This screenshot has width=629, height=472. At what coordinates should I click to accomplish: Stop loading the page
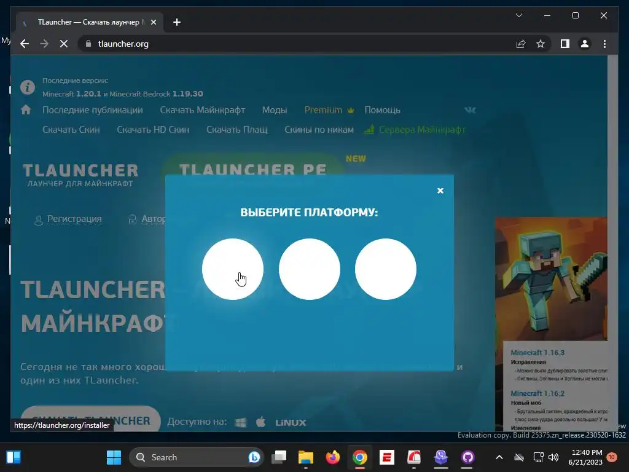tap(64, 44)
